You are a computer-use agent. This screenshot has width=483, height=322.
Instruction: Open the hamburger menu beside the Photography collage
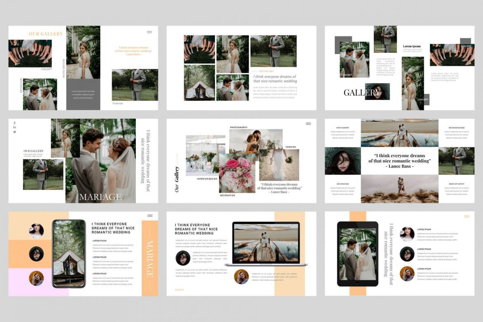[308, 123]
